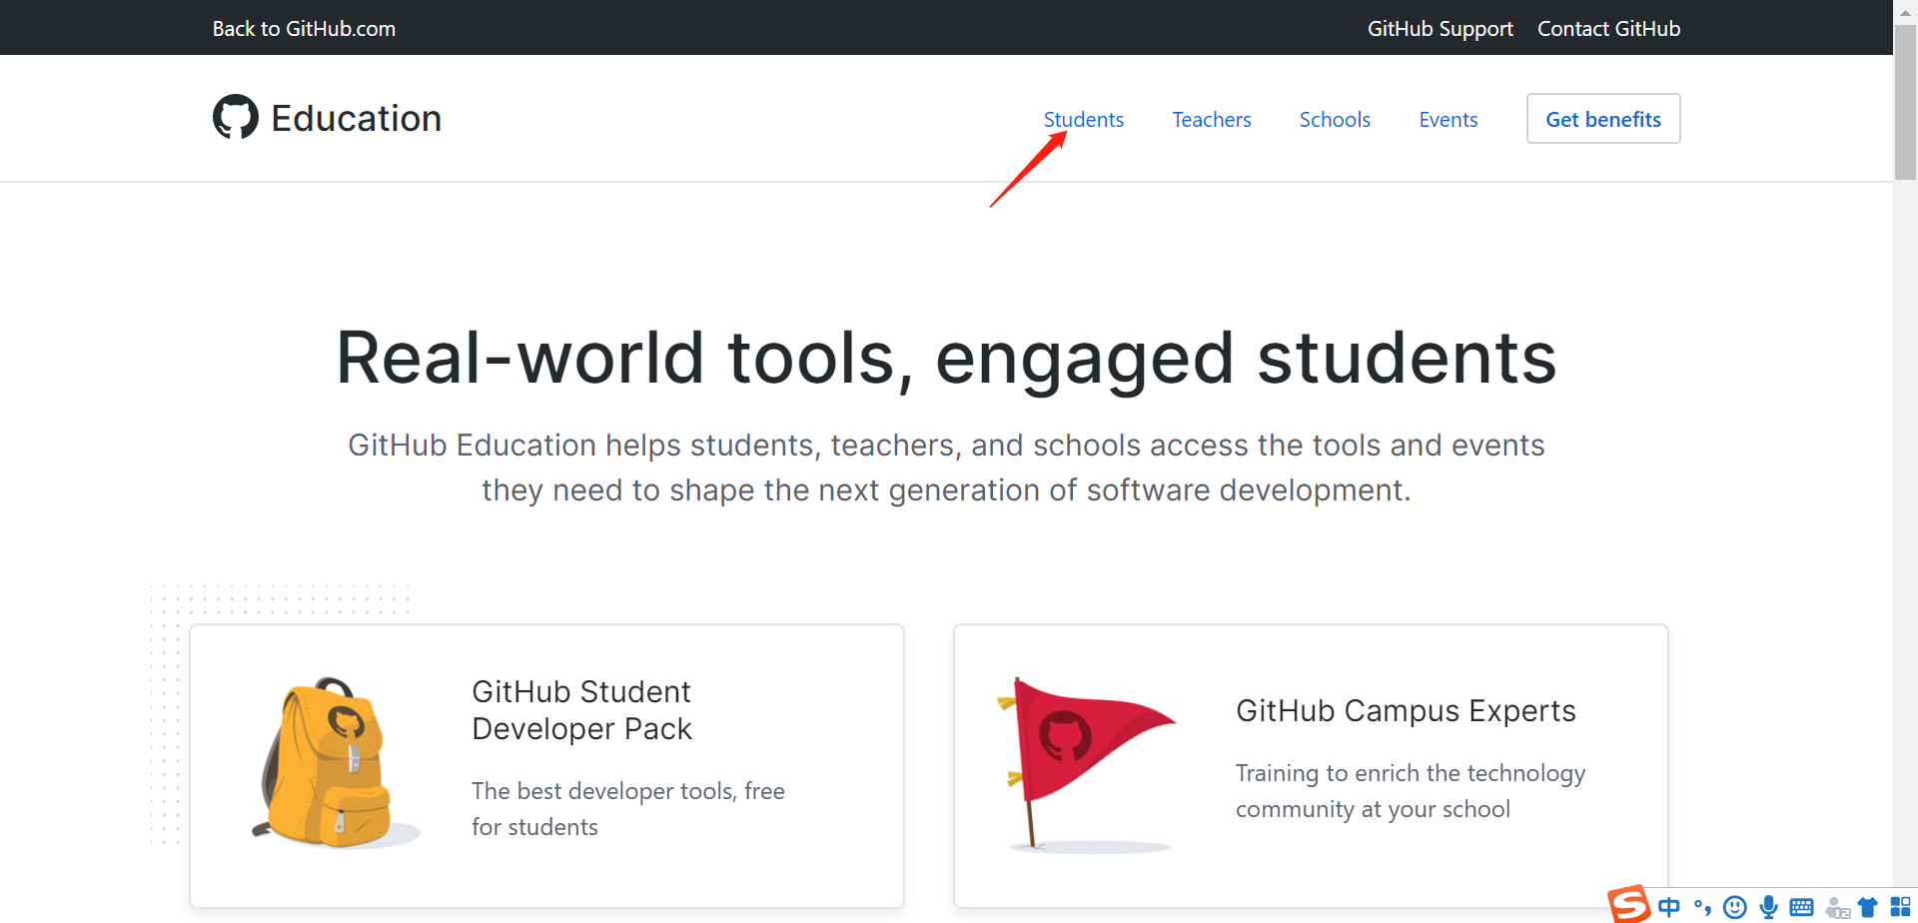This screenshot has height=923, width=1918.
Task: Click the GitHub Education helps students paragraph
Action: click(946, 467)
